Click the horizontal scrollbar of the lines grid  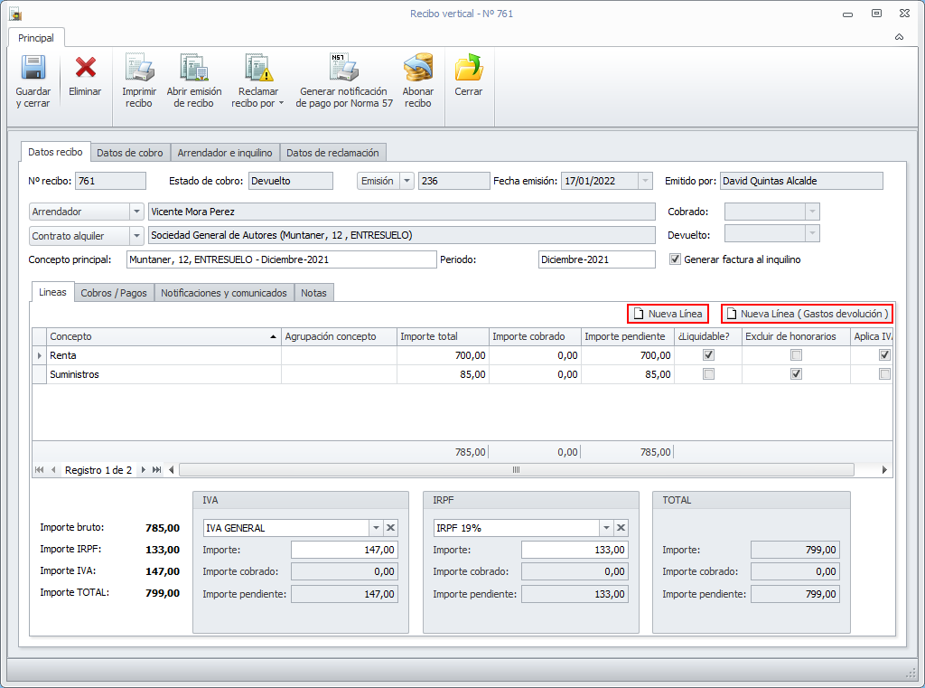[516, 470]
